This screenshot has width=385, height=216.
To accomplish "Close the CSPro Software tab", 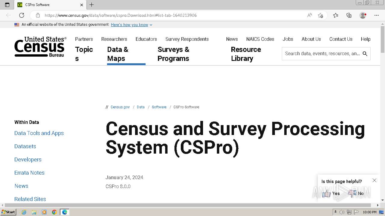I will pyautogui.click(x=82, y=5).
